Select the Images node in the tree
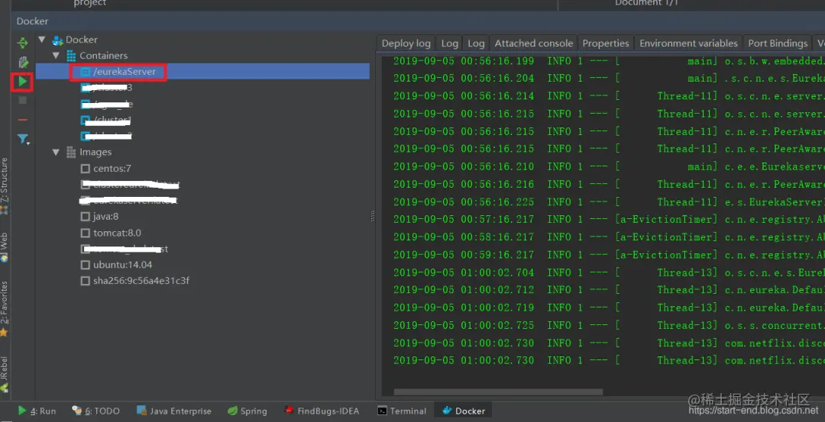Screen dimensions: 825x422 click(x=95, y=152)
